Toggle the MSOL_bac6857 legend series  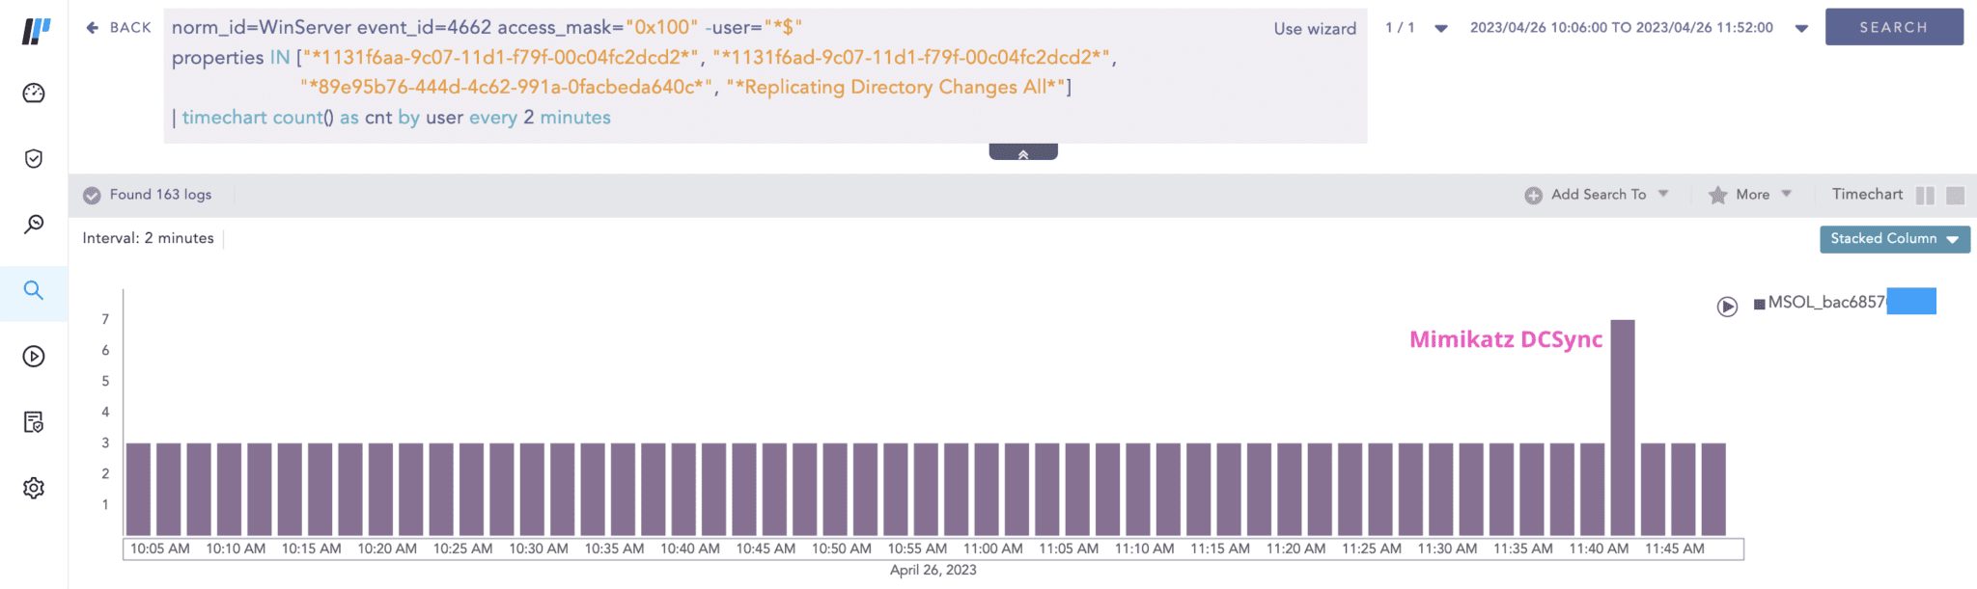pos(1820,303)
